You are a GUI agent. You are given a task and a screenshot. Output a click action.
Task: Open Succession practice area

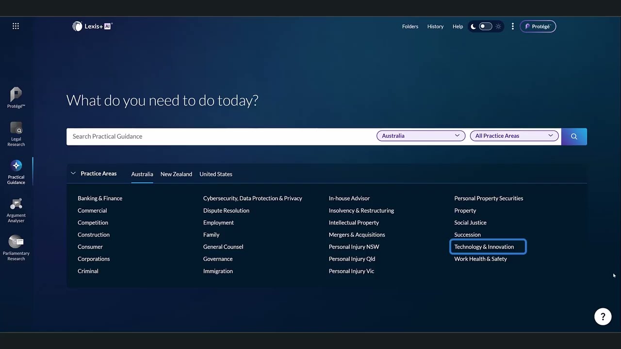pos(468,235)
